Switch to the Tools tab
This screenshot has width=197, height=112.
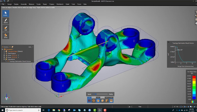pyautogui.click(x=73, y=4)
